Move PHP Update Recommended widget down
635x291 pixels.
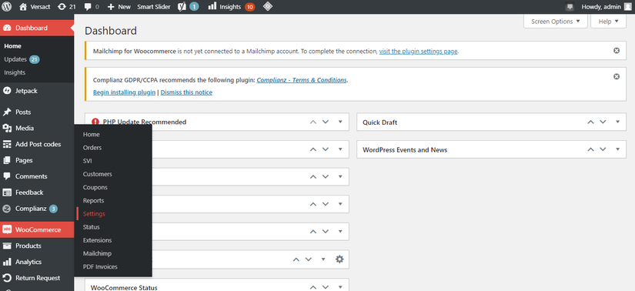coord(325,122)
